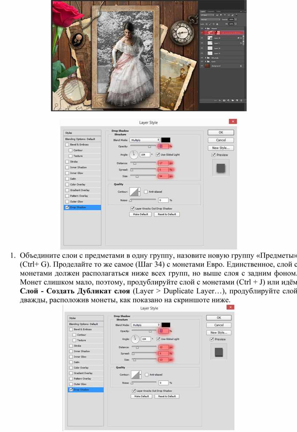The image size is (297, 432).
Task: Filter pixel layers in the Layers panel
Action: tap(217, 15)
